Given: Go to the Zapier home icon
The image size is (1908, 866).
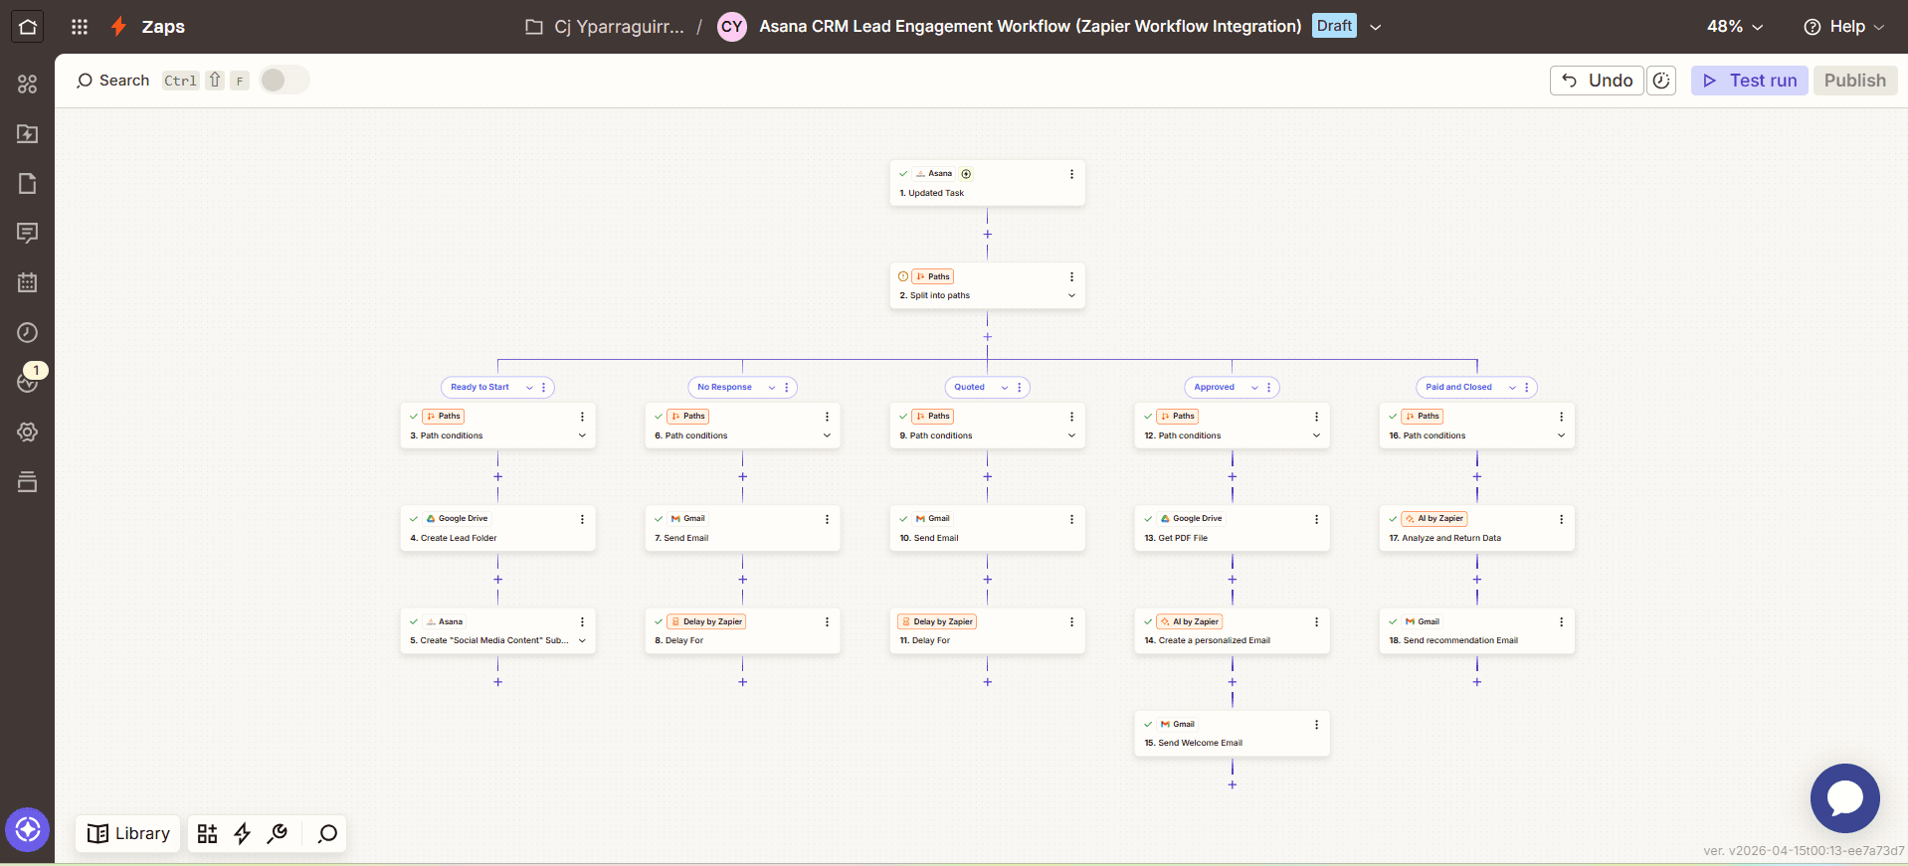Looking at the screenshot, I should (27, 27).
